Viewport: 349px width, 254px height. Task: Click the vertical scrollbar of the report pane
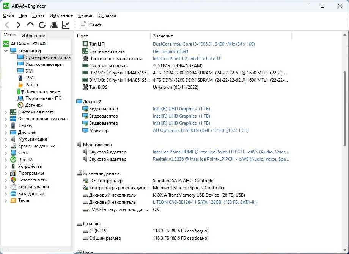tap(344, 109)
